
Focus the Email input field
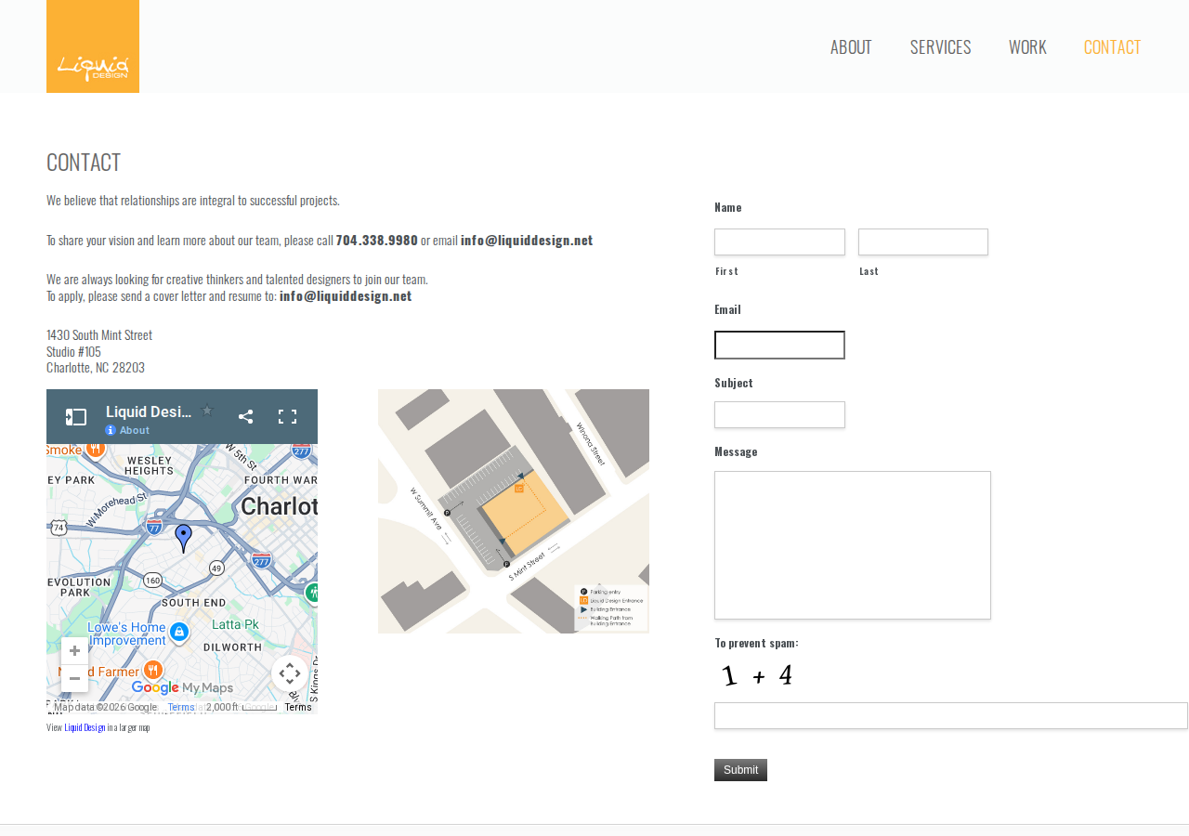[x=779, y=345]
